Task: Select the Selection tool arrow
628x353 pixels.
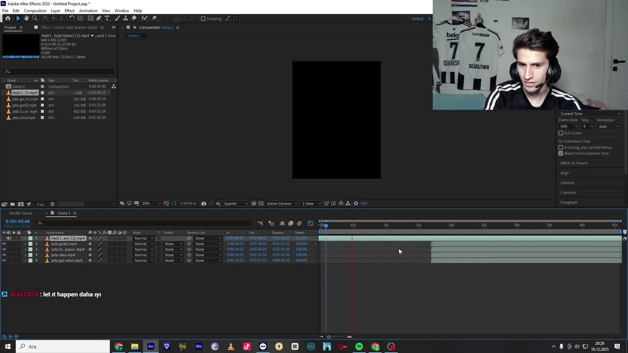Action: (x=18, y=18)
